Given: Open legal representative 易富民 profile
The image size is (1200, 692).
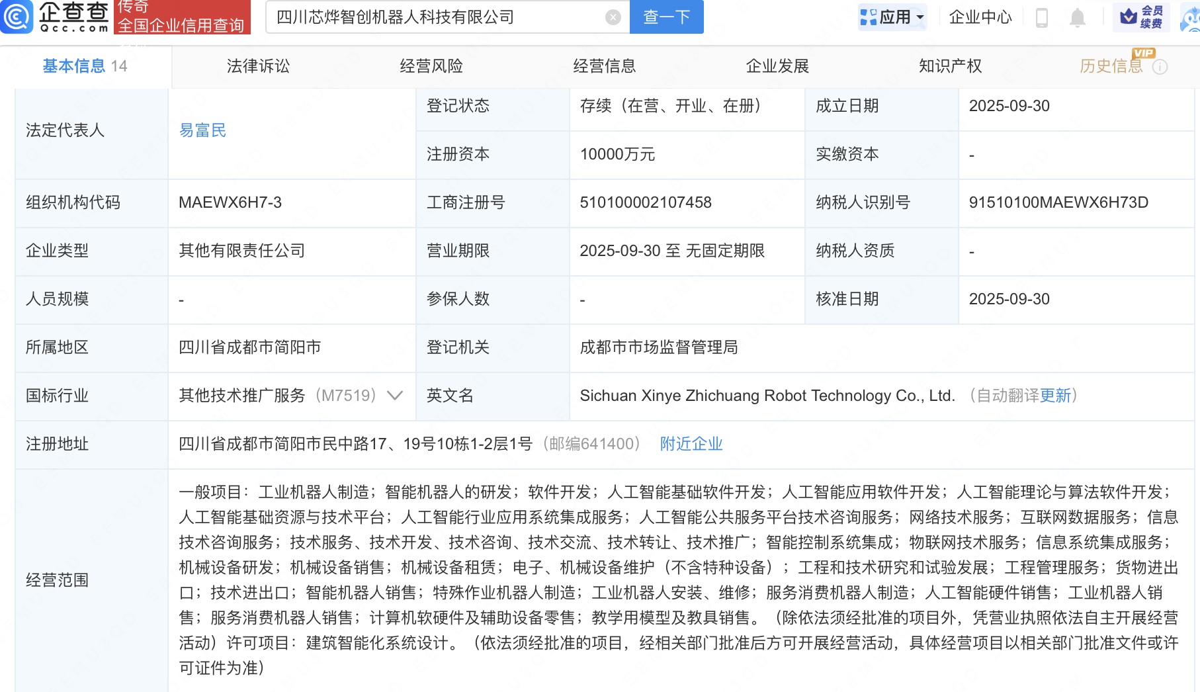Looking at the screenshot, I should 202,130.
